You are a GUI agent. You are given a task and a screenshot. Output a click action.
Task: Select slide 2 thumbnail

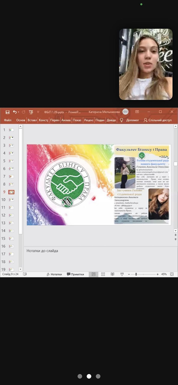11,138
